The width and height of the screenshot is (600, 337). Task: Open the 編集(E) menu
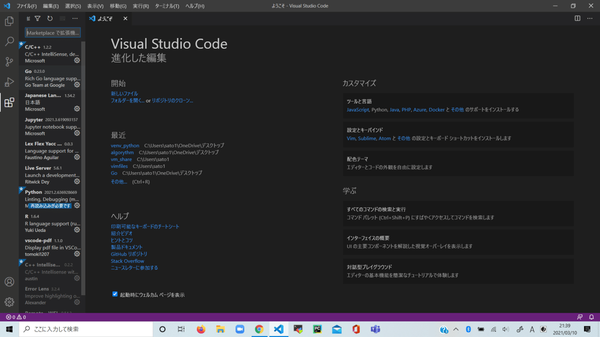coord(50,6)
